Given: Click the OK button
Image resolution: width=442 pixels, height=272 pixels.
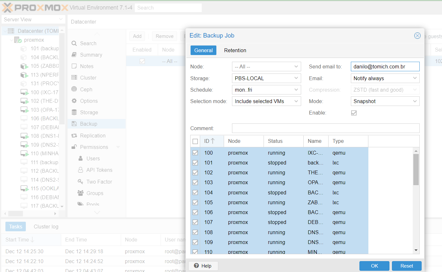Looking at the screenshot, I should tap(374, 266).
